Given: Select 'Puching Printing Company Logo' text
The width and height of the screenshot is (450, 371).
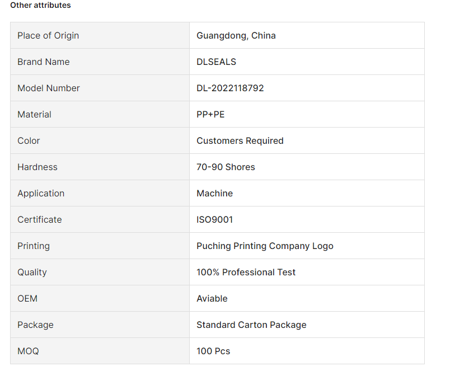Looking at the screenshot, I should click(x=265, y=246).
